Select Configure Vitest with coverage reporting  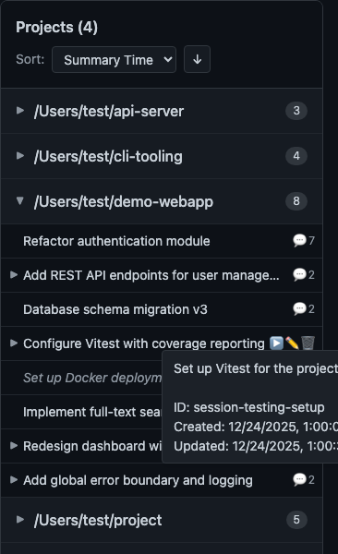pyautogui.click(x=144, y=343)
